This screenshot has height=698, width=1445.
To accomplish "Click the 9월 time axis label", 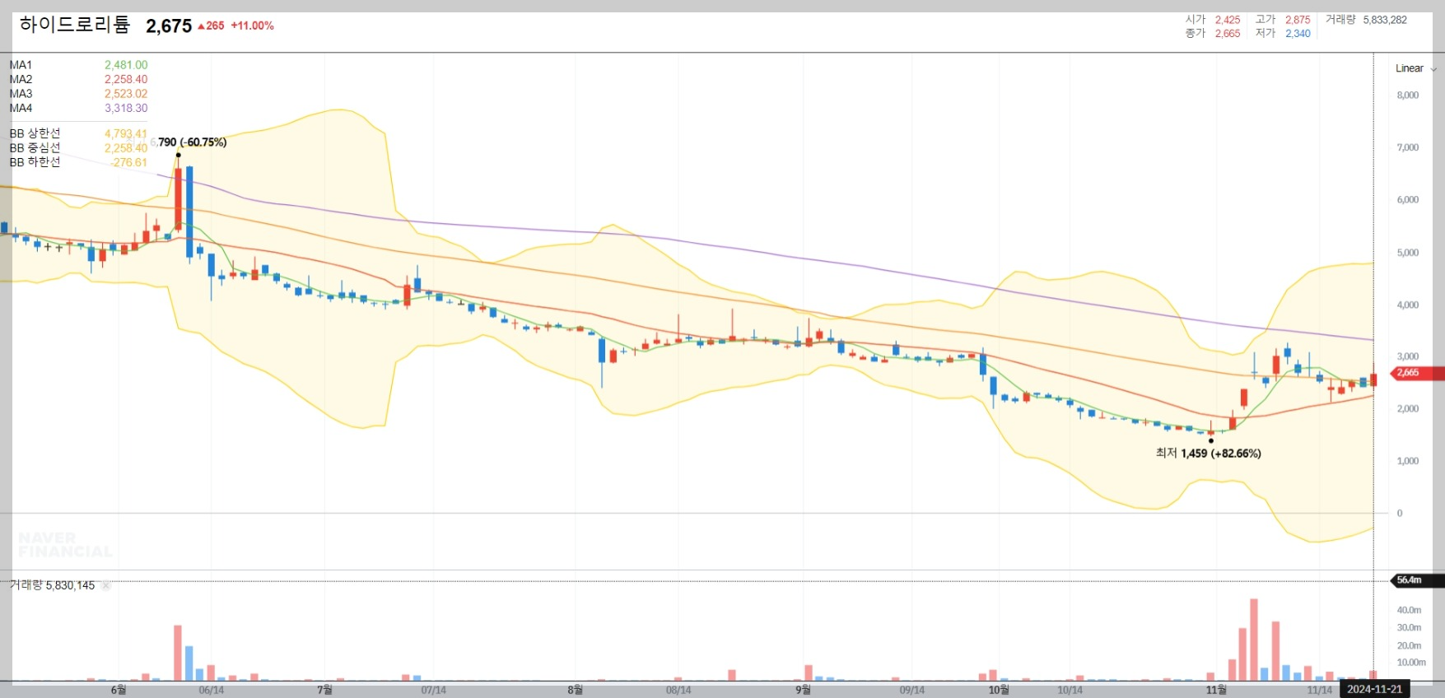I will point(803,690).
